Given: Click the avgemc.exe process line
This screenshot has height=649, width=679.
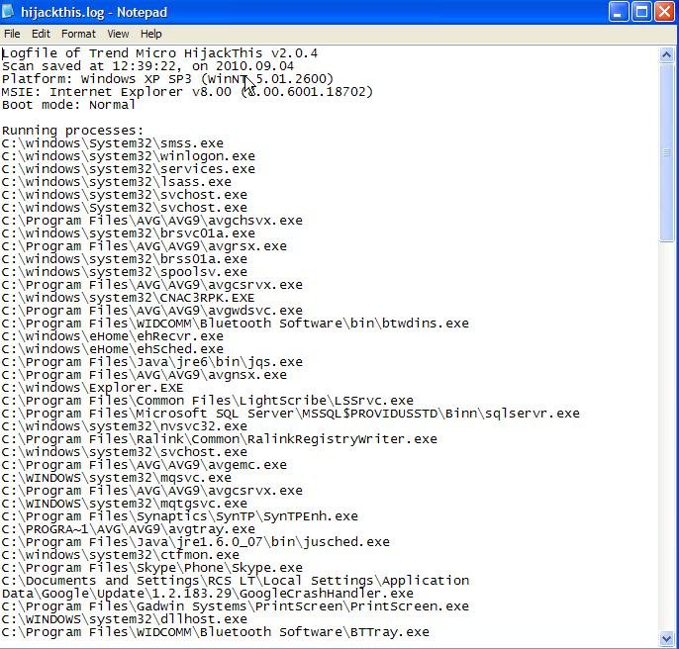Looking at the screenshot, I should click(x=145, y=465).
